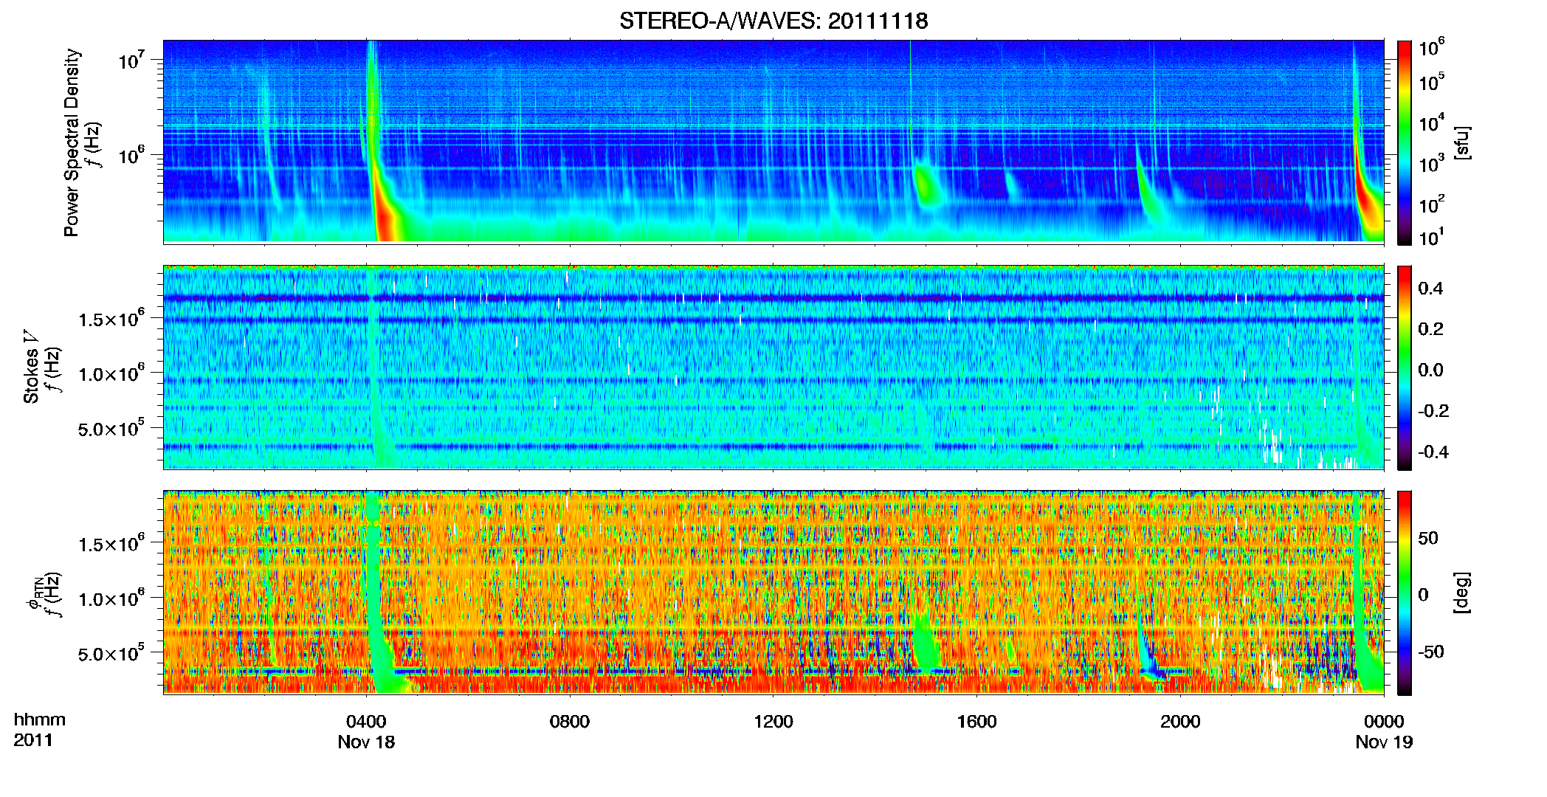
Task: Click the 10^6 tick label on the top y-axis
Action: point(130,155)
